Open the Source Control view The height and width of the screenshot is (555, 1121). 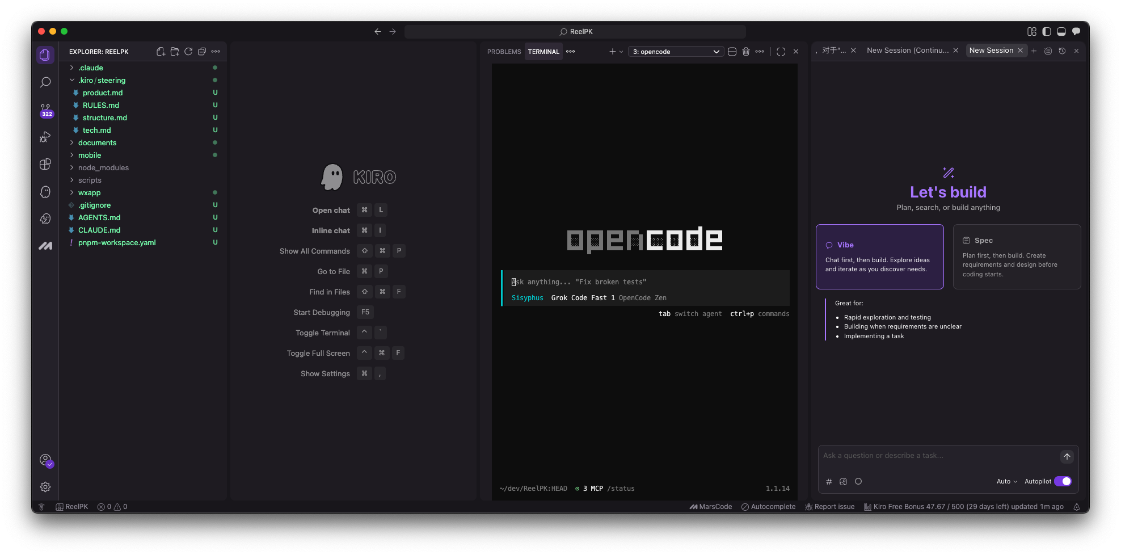45,110
